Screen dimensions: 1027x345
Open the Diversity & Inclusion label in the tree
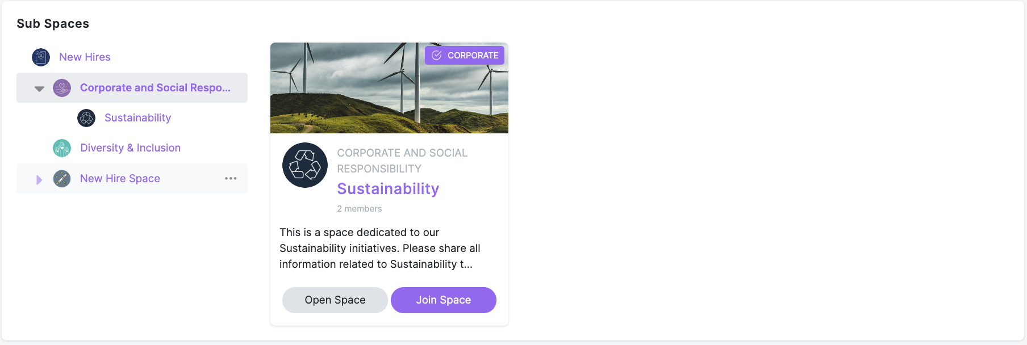point(130,148)
